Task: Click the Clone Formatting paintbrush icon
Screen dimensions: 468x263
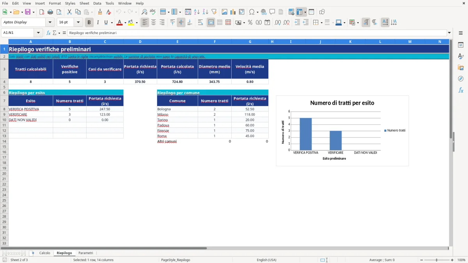Action: coord(100,12)
